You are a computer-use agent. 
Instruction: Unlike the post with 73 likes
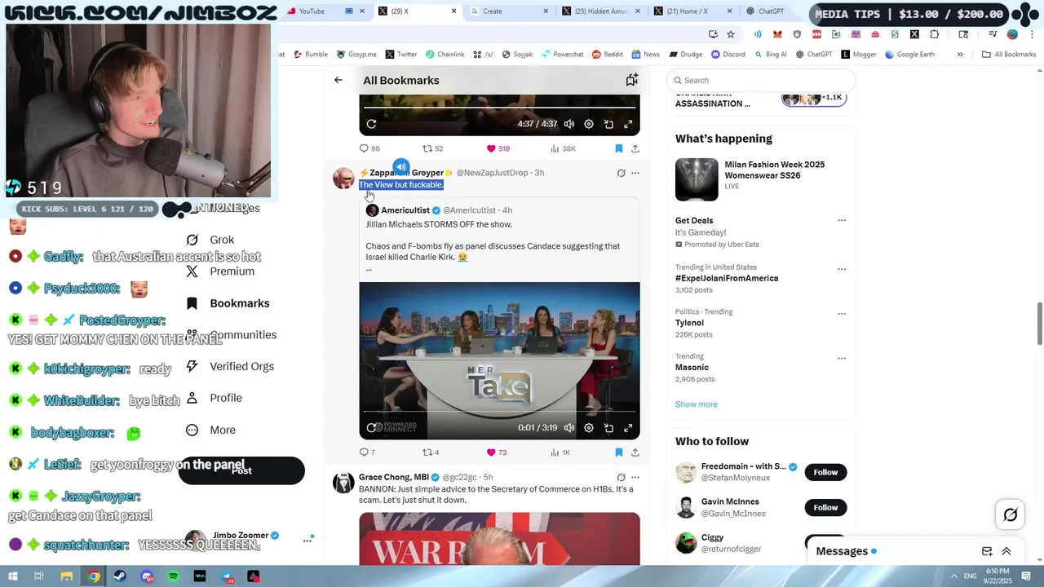(496, 452)
